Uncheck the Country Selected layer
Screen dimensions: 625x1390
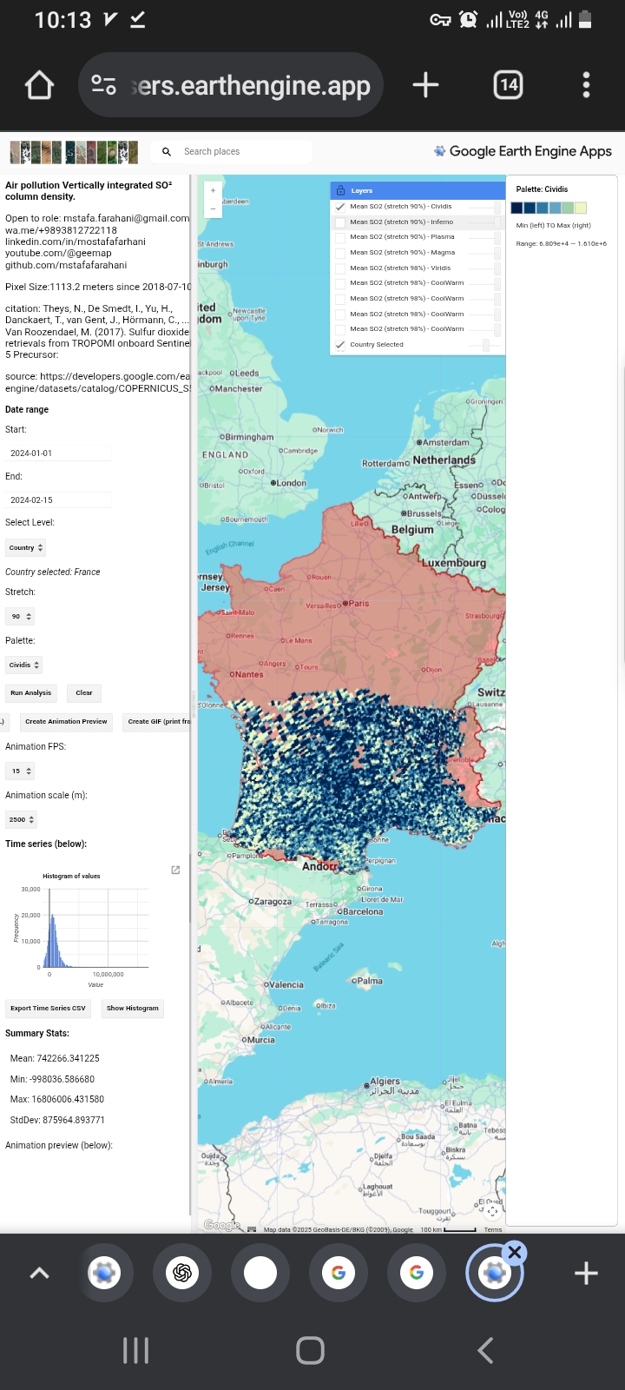(340, 345)
